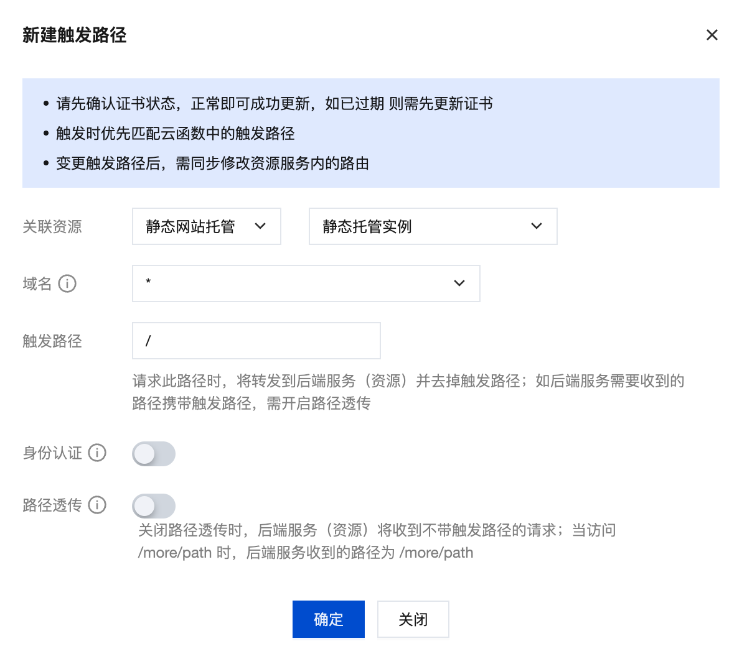Expand the 静态托管实例 dropdown
Image resolution: width=742 pixels, height=659 pixels.
point(433,226)
